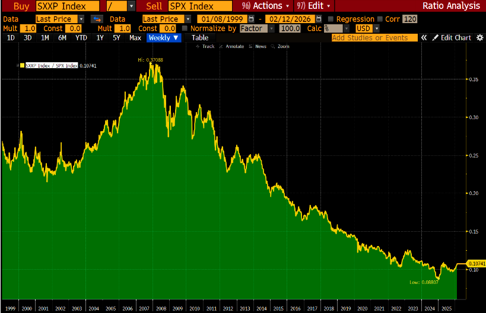The image size is (486, 313).
Task: Select the Annotate chart tool
Action: click(x=232, y=46)
